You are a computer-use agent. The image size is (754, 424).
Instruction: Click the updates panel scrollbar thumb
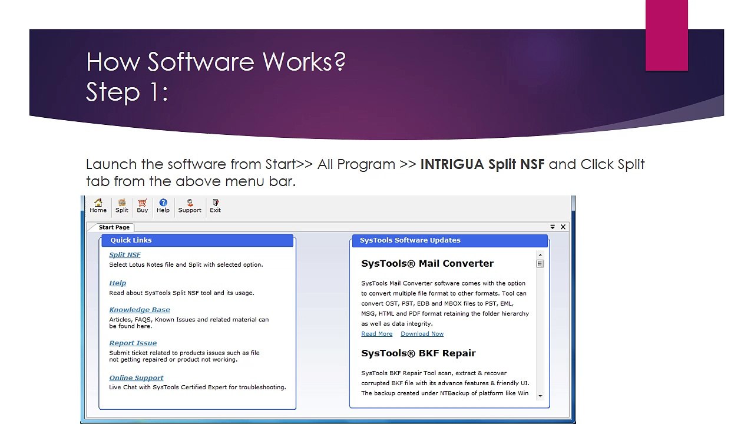(540, 264)
